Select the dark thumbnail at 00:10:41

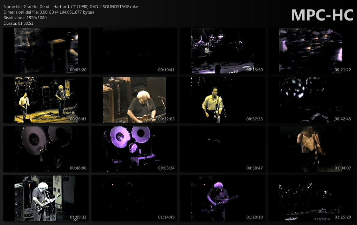click(134, 51)
